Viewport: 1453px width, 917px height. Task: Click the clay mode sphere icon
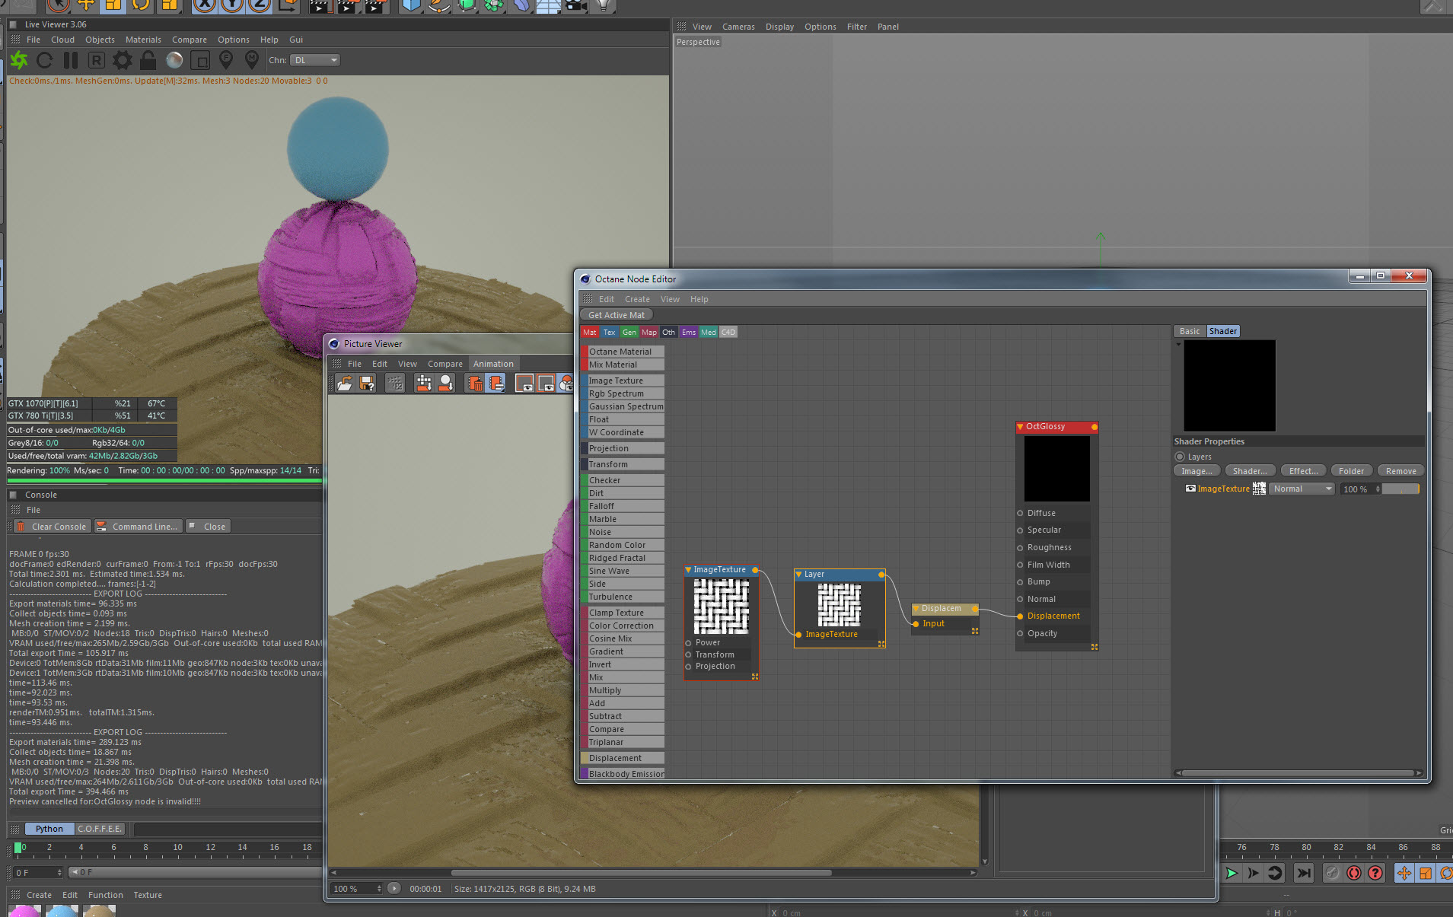coord(174,60)
